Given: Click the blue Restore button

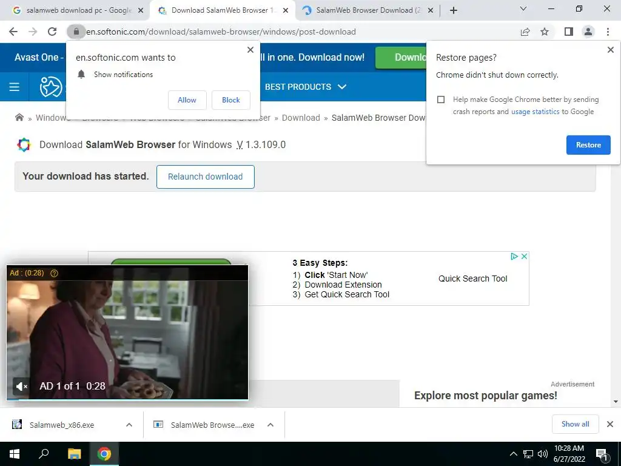Looking at the screenshot, I should point(588,145).
